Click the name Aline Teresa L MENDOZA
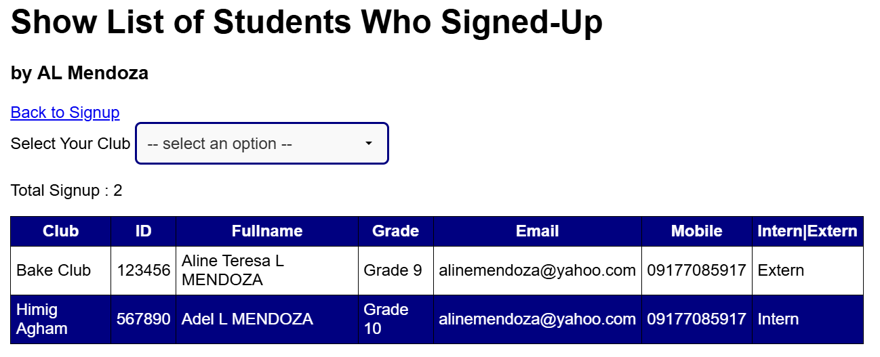This screenshot has height=357, width=880. point(233,270)
